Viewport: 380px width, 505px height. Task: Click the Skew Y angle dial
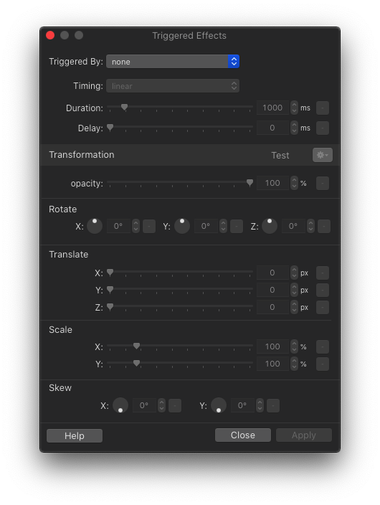click(219, 405)
